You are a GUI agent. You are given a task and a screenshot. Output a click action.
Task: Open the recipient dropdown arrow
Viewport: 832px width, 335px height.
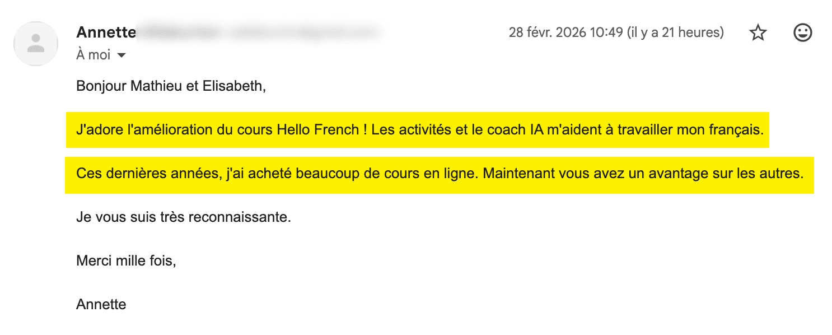click(121, 55)
